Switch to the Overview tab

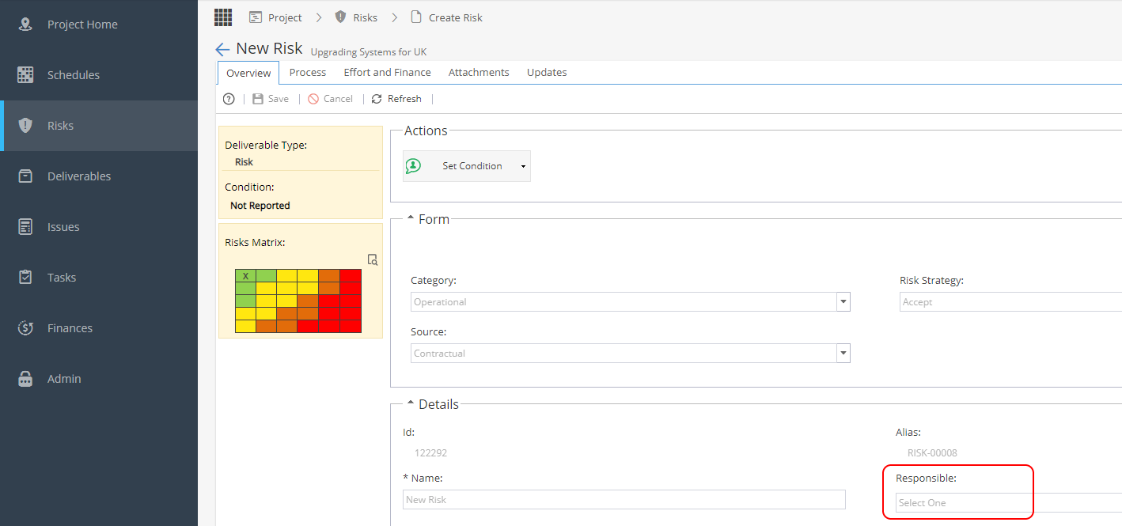click(x=248, y=73)
